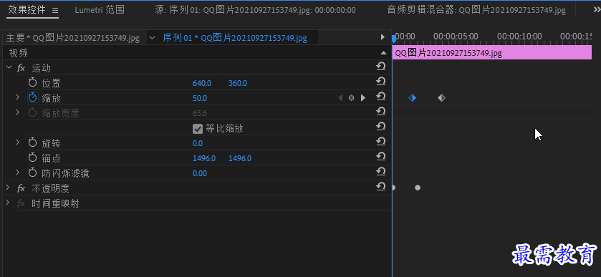The width and height of the screenshot is (601, 277).
Task: Open the 效果控件 panel menu icon
Action: 55,11
